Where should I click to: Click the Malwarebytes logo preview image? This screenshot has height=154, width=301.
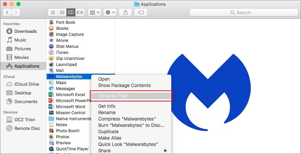coord(208,92)
